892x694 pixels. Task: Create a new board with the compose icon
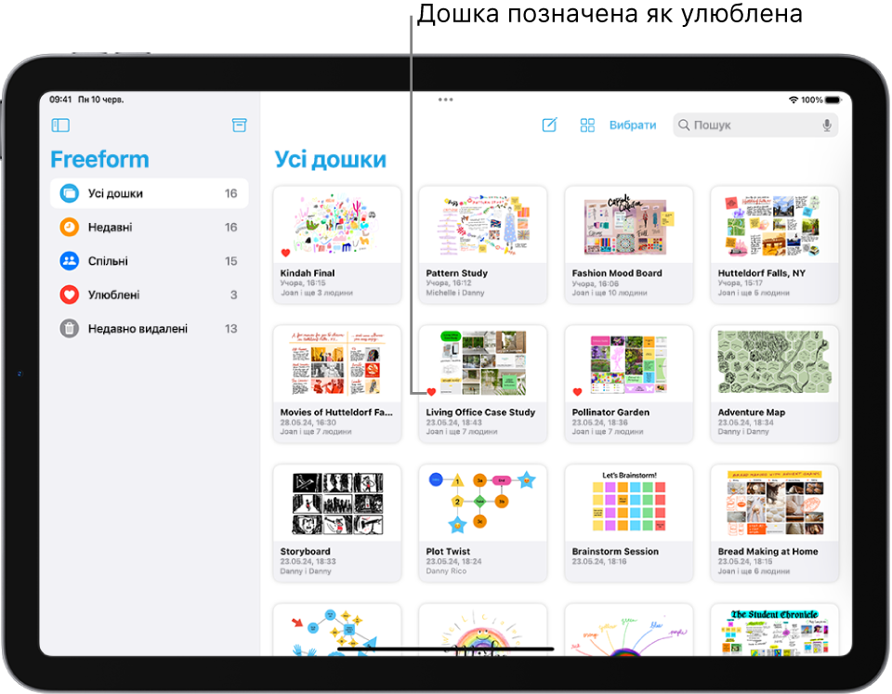pyautogui.click(x=548, y=125)
